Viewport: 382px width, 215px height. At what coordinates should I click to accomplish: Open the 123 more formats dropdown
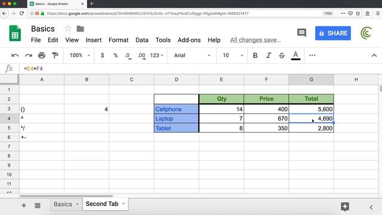(156, 56)
